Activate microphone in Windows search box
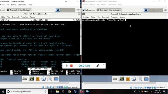 click(x=46, y=92)
